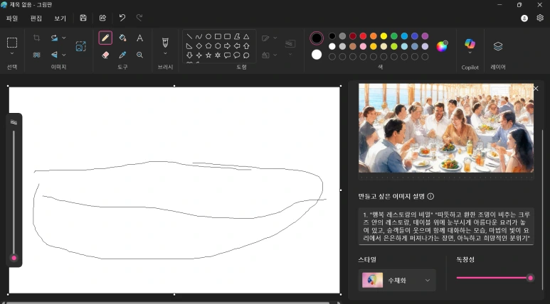The height and width of the screenshot is (304, 550).
Task: Click the Share icon
Action: [x=102, y=18]
